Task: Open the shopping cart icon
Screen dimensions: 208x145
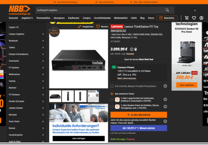Action: 187,18
